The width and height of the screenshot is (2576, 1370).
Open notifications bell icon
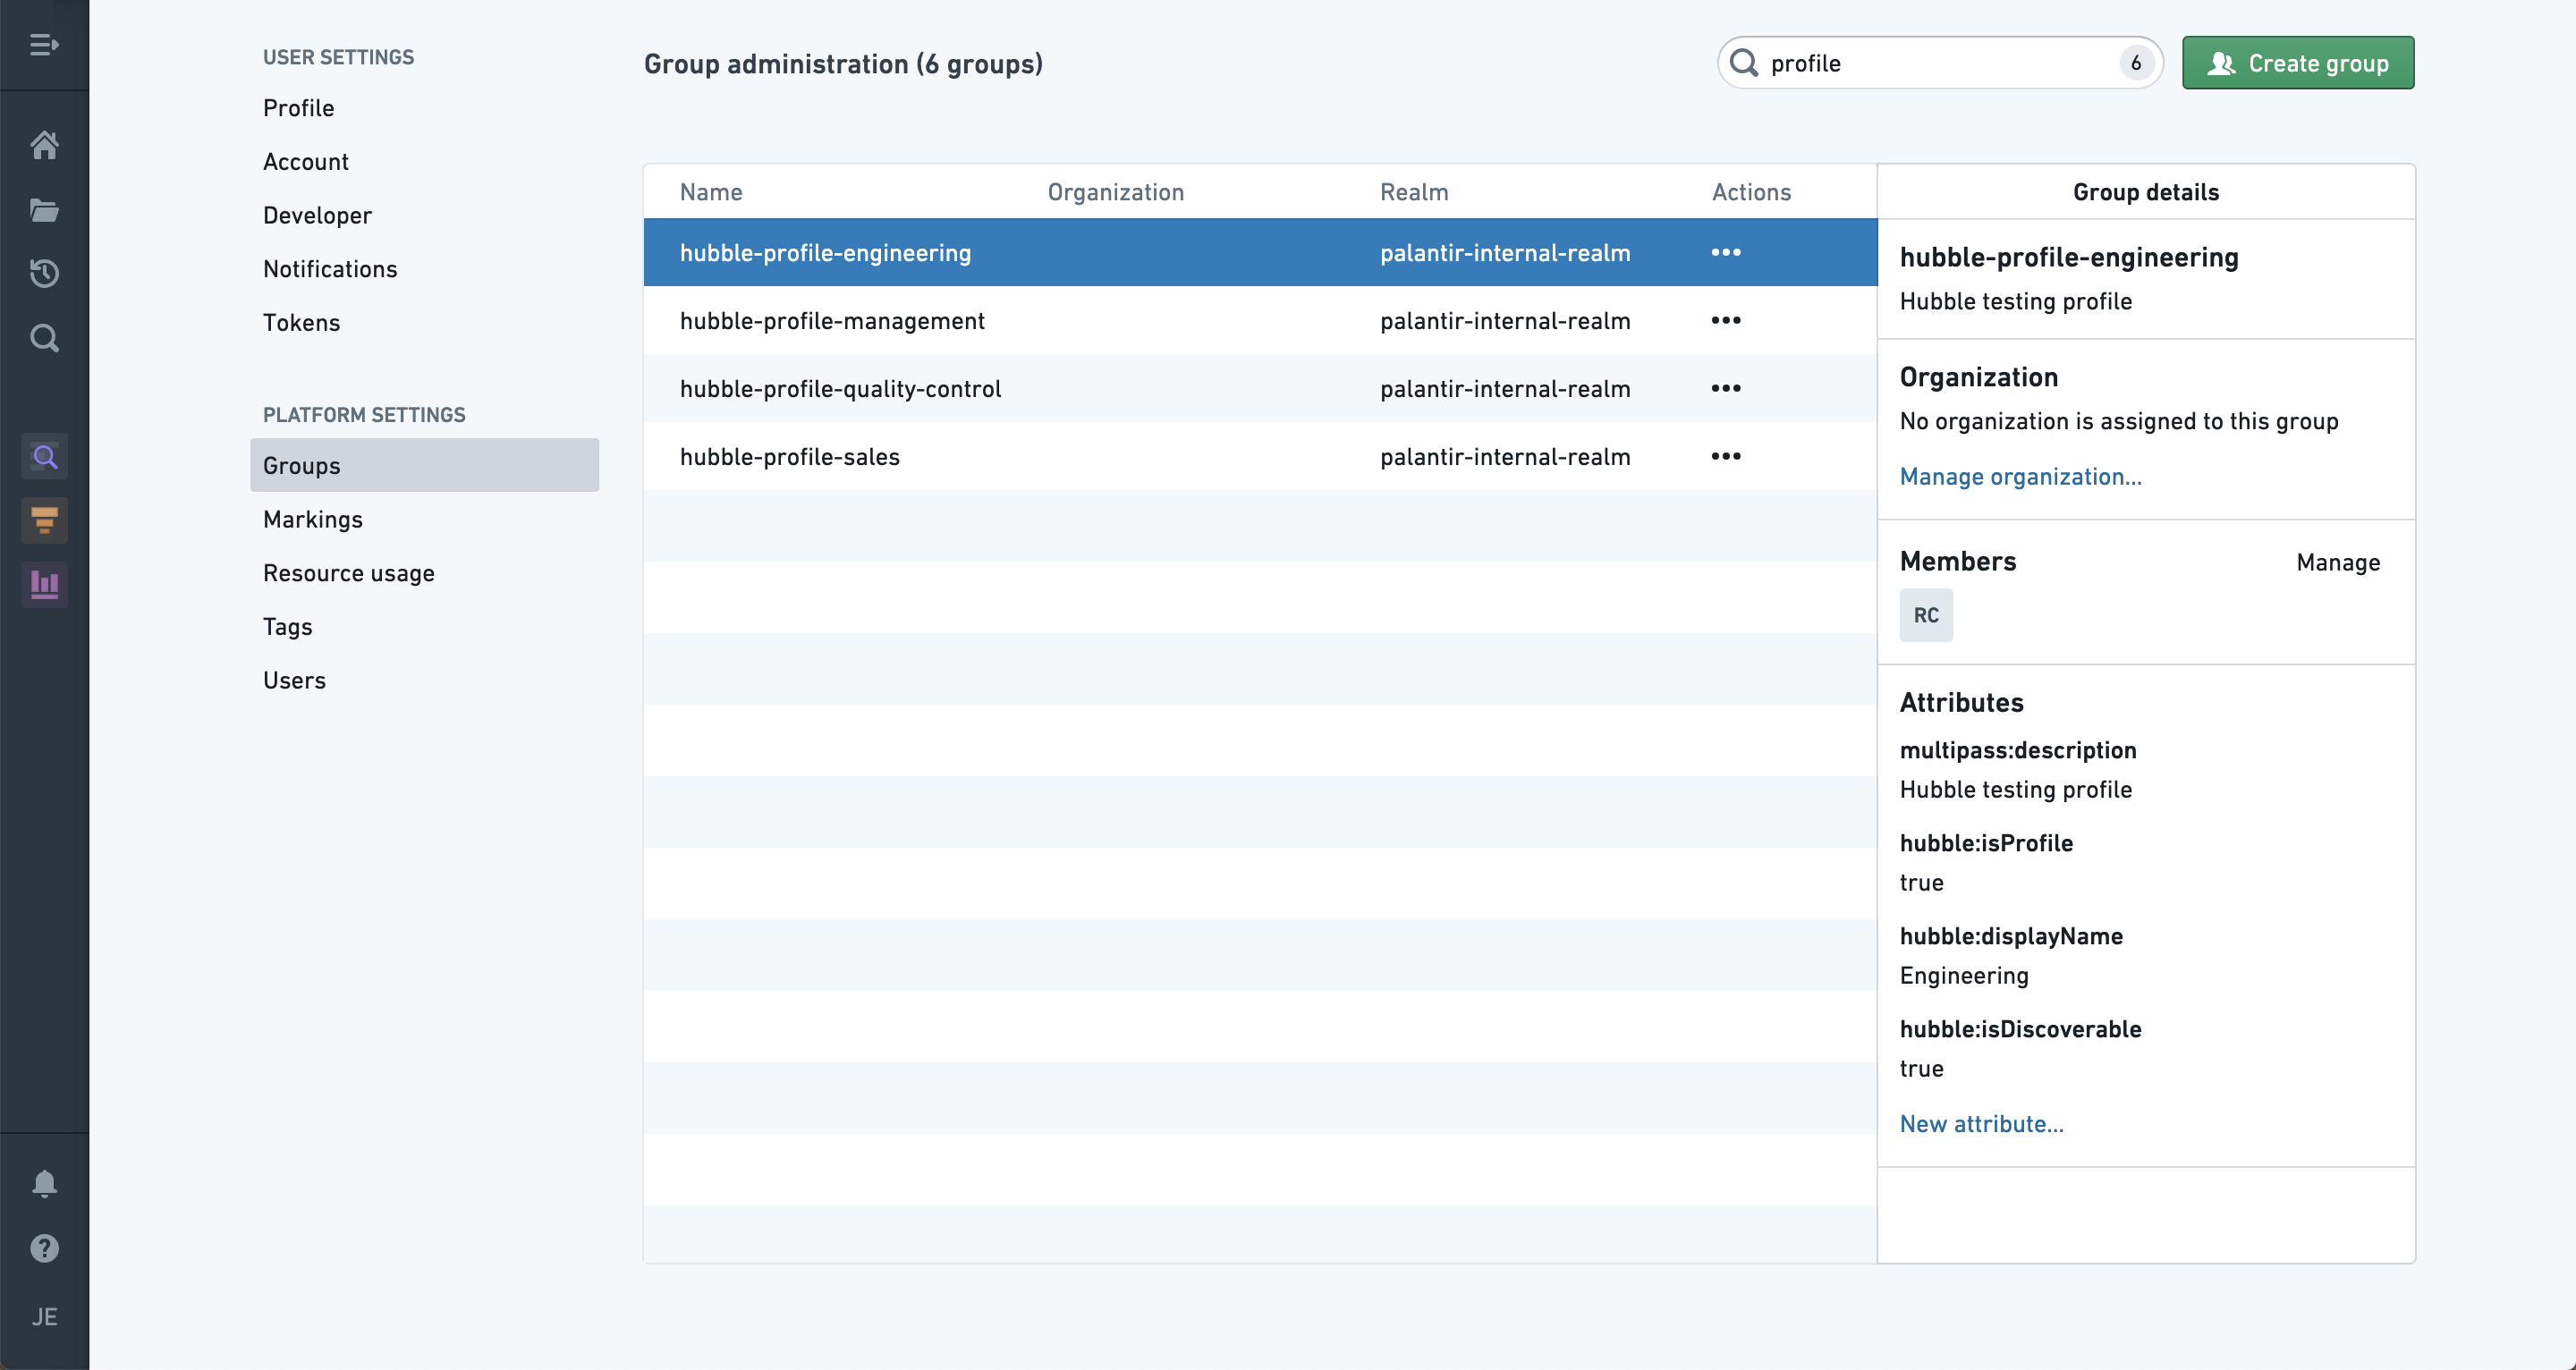[x=44, y=1184]
